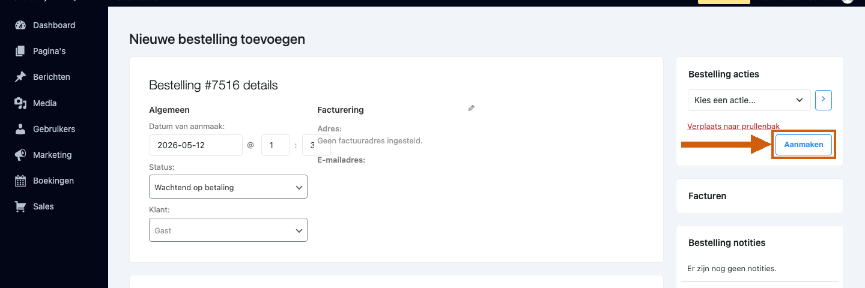
Task: Click the Verplaats naar prullenbak link
Action: pyautogui.click(x=733, y=126)
